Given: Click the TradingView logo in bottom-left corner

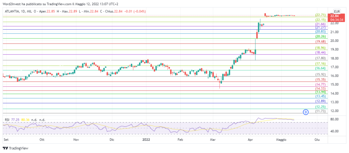Looking at the screenshot, I should 16,148.
